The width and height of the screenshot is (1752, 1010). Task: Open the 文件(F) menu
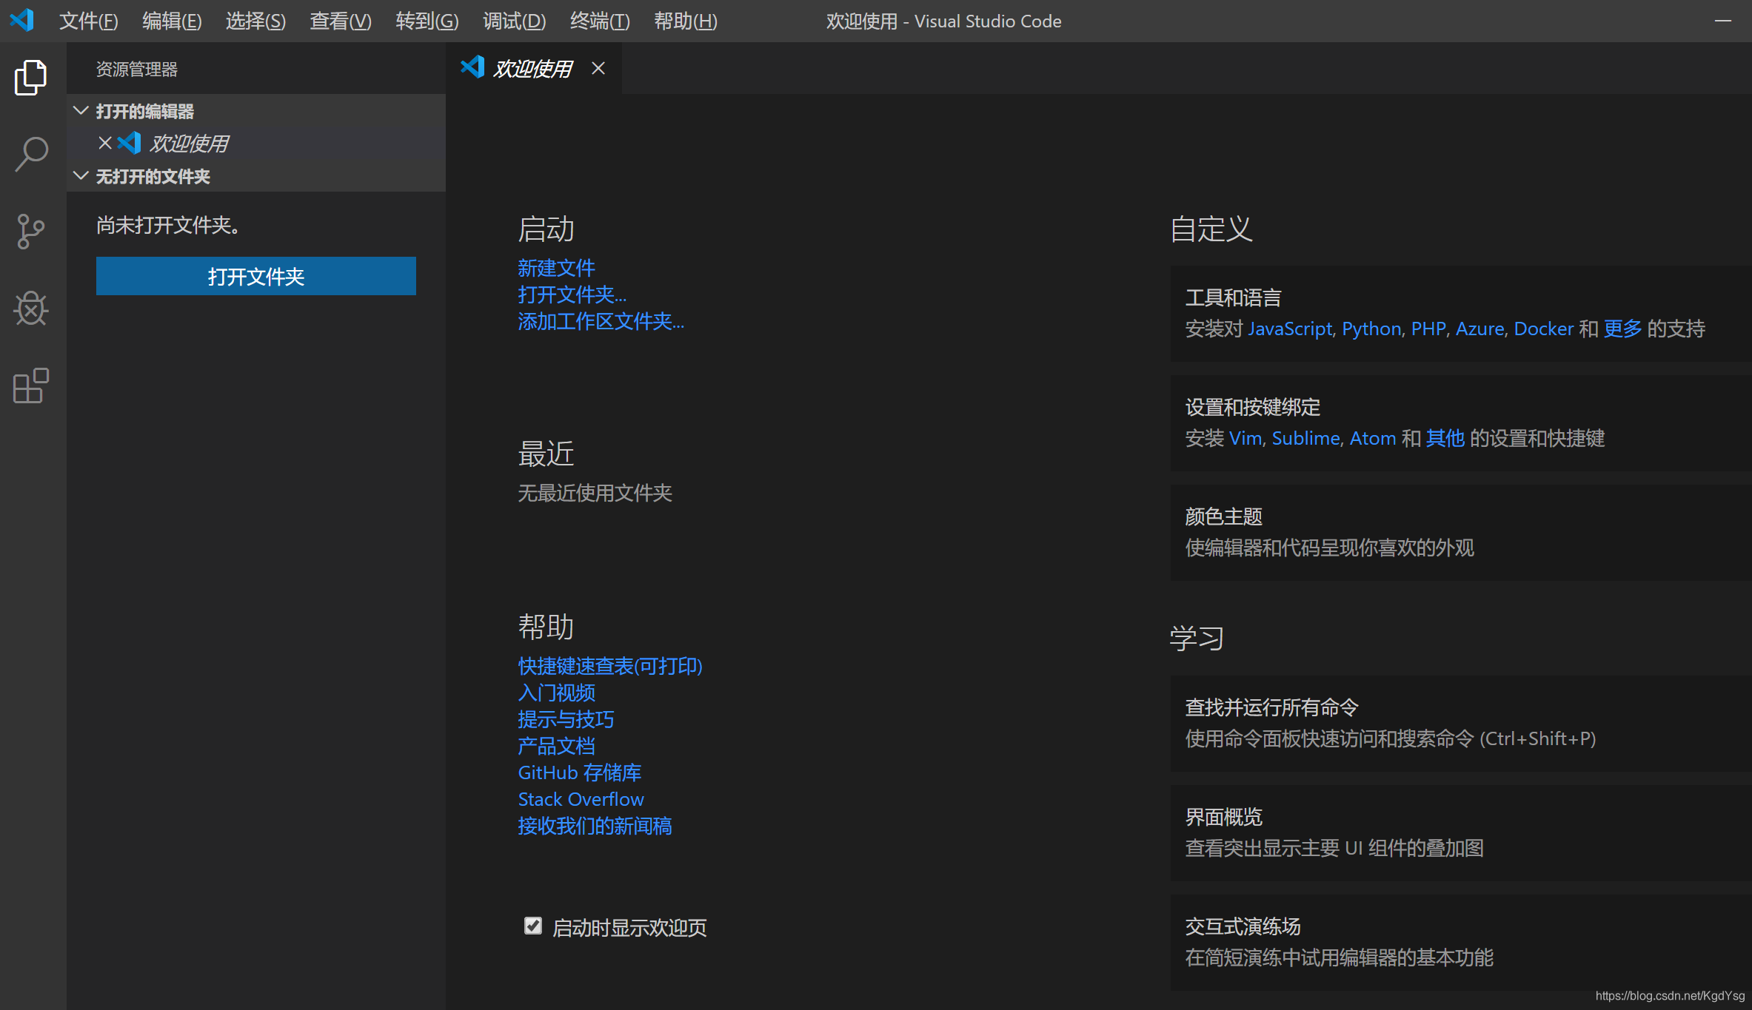(x=88, y=21)
